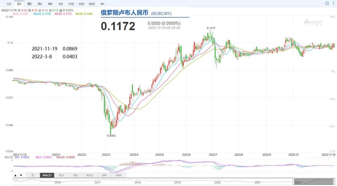This screenshot has height=186, width=337.
Task: Click 2018 on the overview timeline
Action: pyautogui.click(x=137, y=182)
